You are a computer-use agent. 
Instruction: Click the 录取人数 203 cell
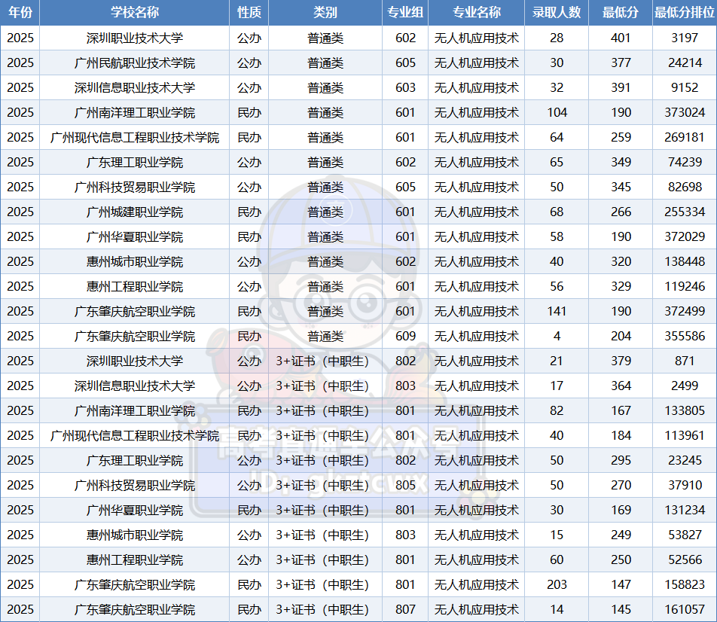(556, 584)
